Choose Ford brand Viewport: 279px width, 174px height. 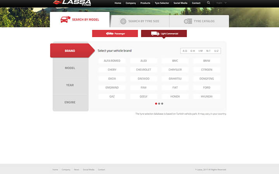(x=206, y=88)
